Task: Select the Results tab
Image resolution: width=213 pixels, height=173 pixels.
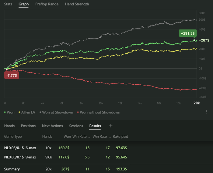Action: pos(95,126)
